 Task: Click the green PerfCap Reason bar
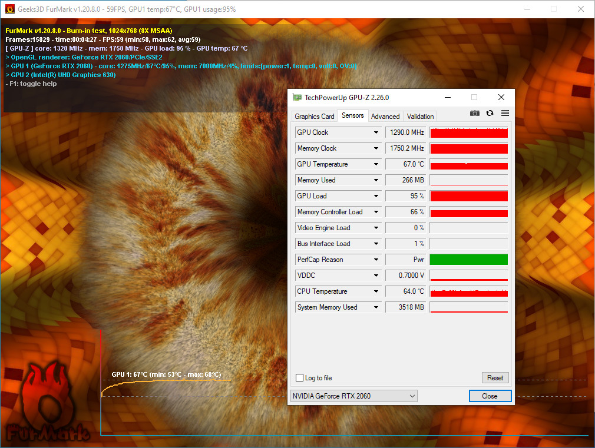click(x=469, y=260)
